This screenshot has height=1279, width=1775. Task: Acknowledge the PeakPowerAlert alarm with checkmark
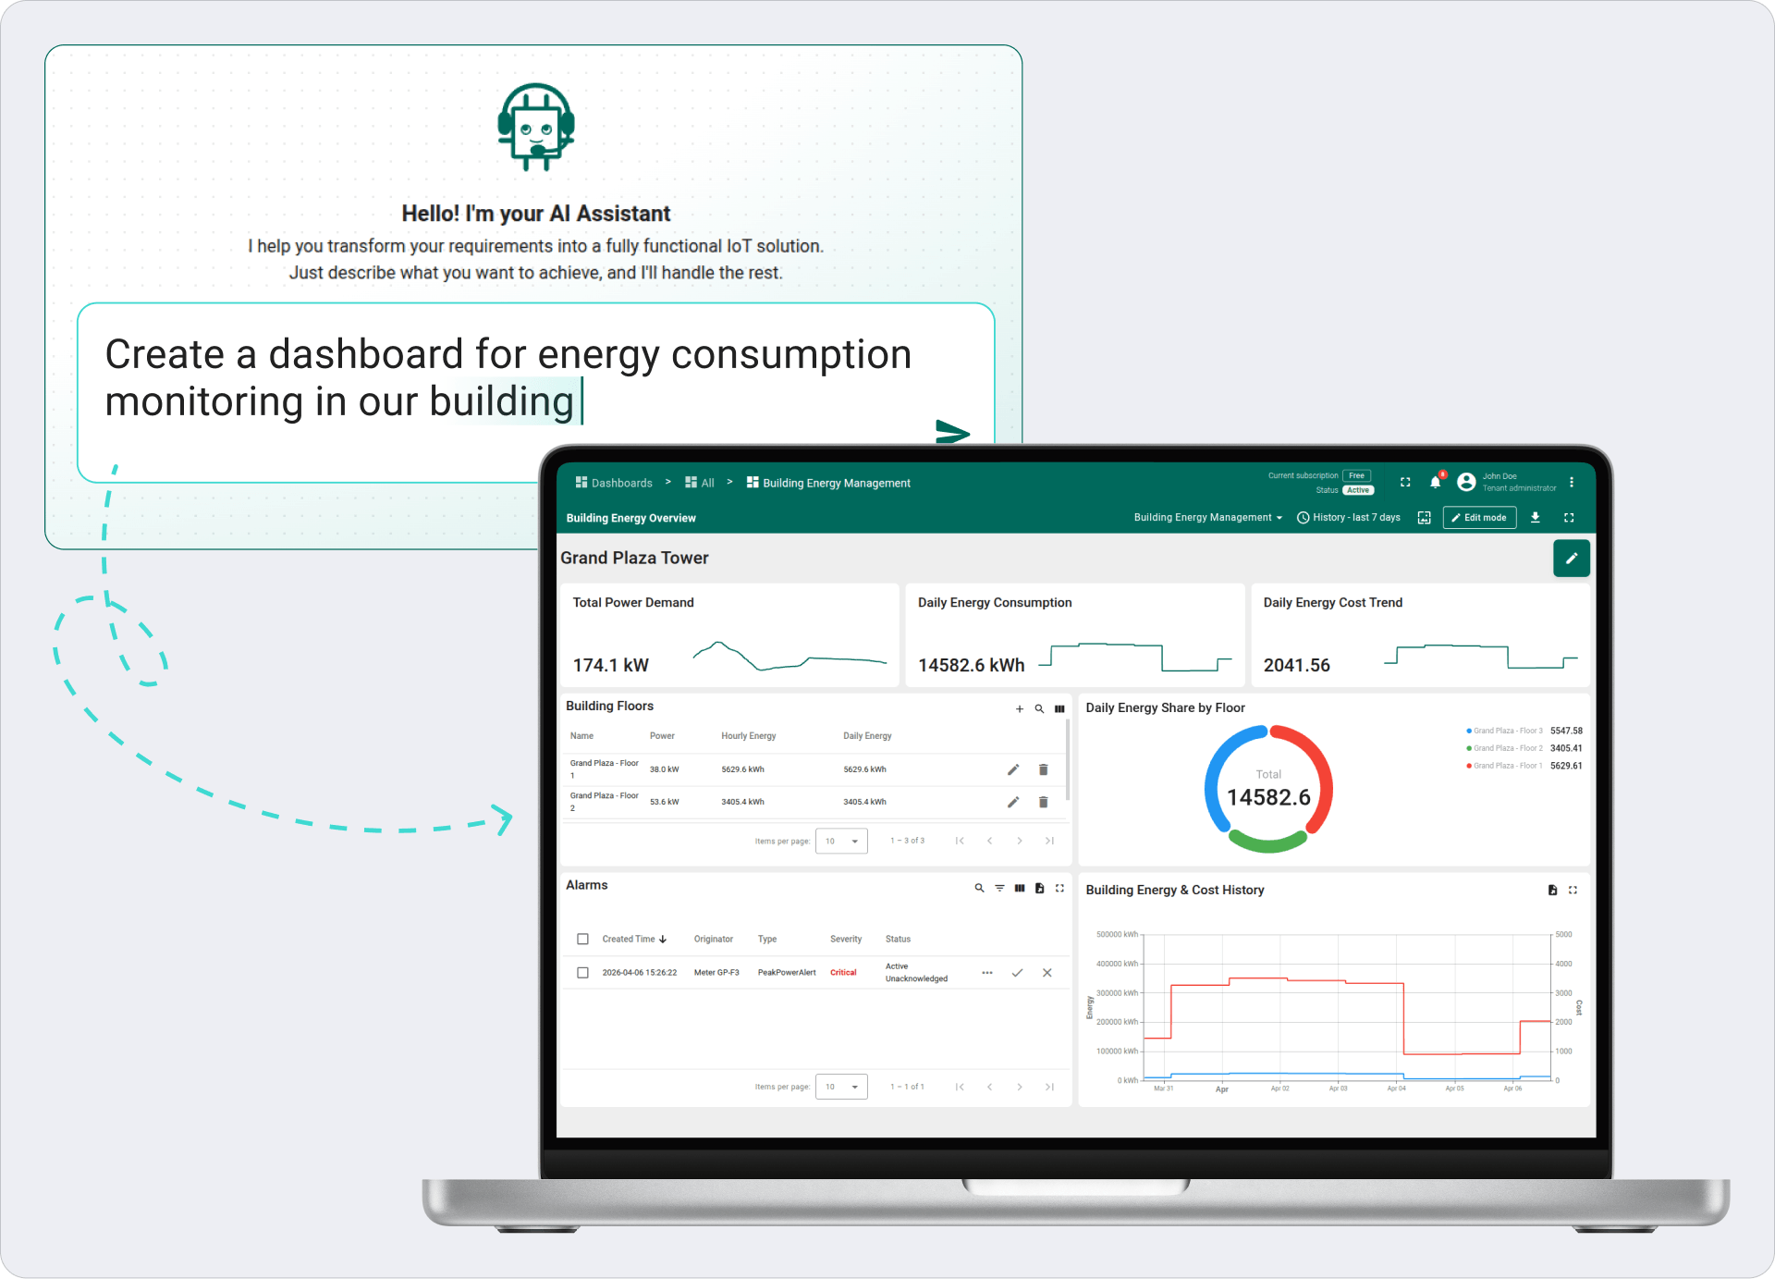tap(1017, 973)
